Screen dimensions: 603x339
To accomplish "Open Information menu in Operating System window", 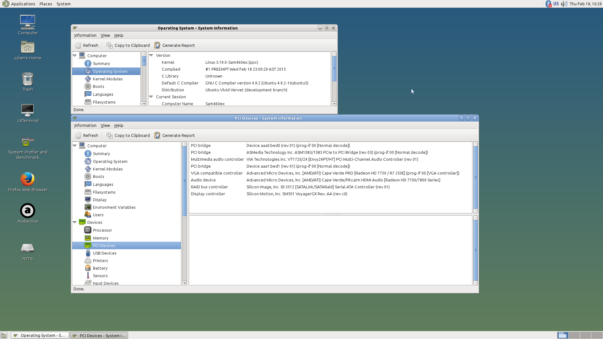I will tap(85, 35).
